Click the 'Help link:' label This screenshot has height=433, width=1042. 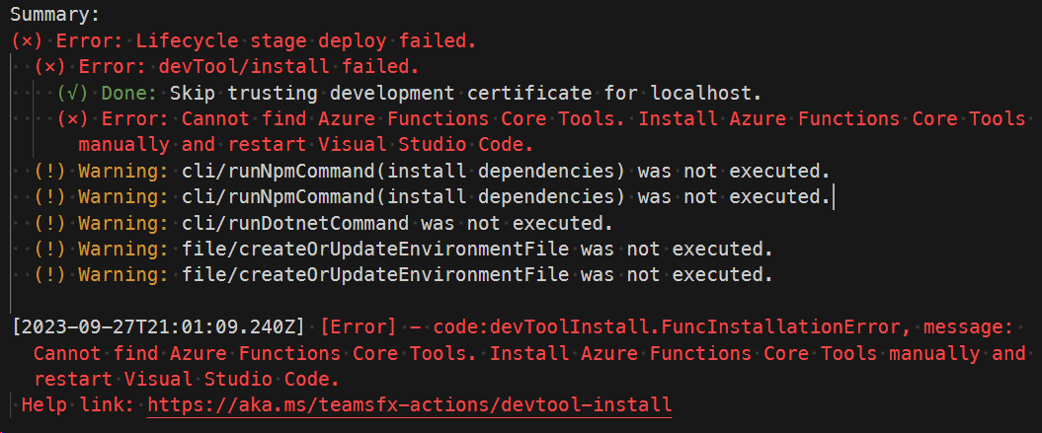click(x=79, y=404)
